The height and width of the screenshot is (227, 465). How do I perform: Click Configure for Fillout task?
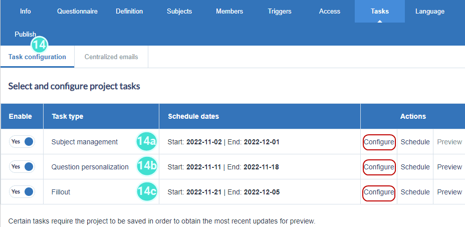[379, 192]
